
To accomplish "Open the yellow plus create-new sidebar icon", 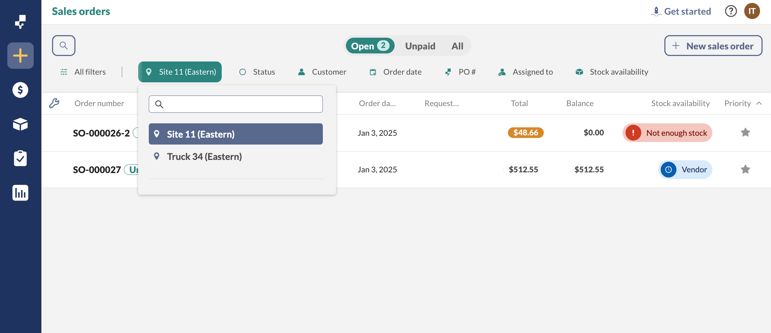I will click(21, 56).
